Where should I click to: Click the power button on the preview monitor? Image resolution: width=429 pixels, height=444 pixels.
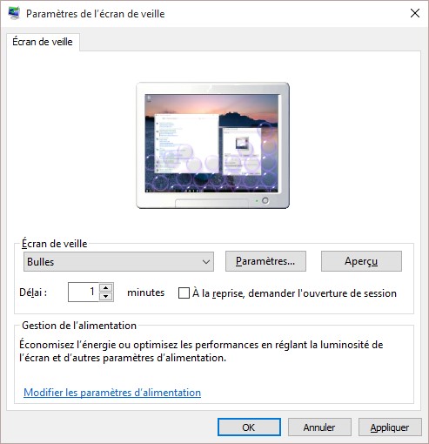pyautogui.click(x=265, y=200)
